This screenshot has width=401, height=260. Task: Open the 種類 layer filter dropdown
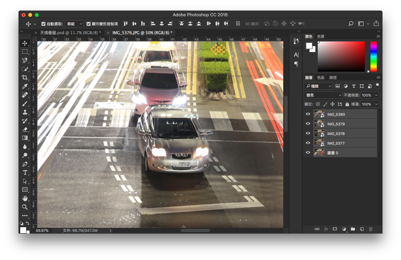(x=318, y=86)
